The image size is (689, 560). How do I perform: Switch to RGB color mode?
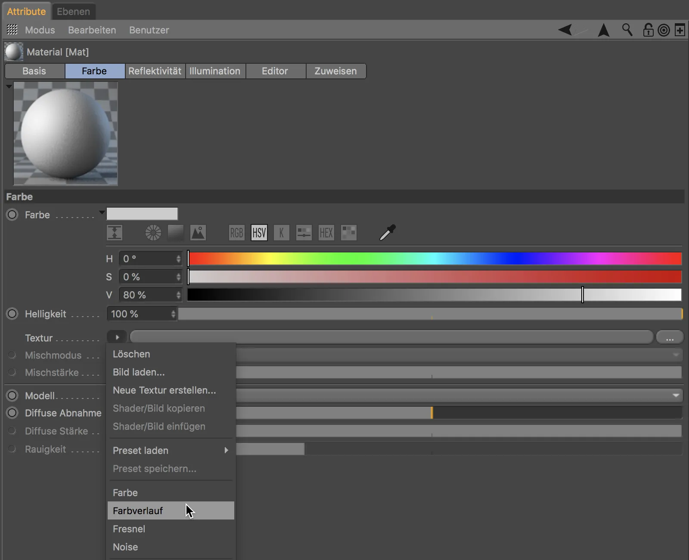(237, 233)
